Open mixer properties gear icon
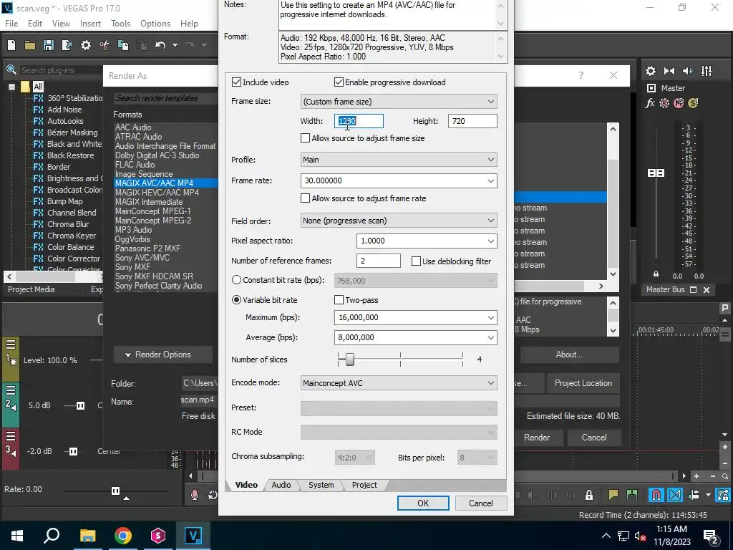The width and height of the screenshot is (733, 550). pyautogui.click(x=650, y=71)
